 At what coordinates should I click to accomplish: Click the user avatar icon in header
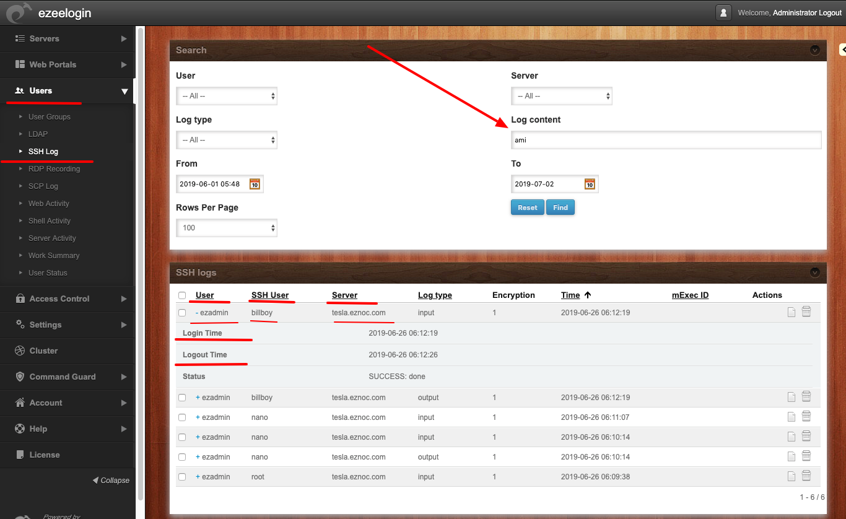[723, 12]
